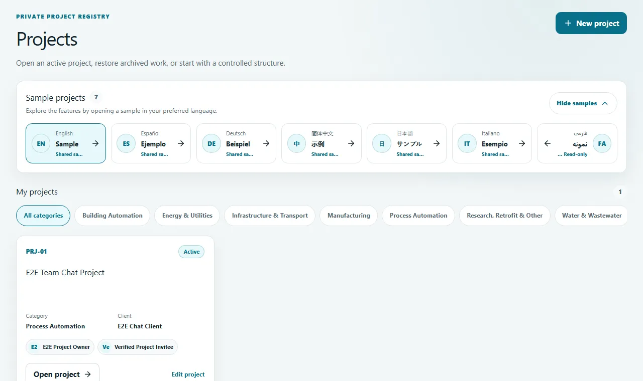This screenshot has height=381, width=643.
Task: Click the E2E Chat Client value
Action: (140, 326)
